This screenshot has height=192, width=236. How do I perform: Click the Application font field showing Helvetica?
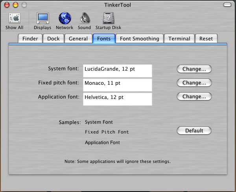118,99
